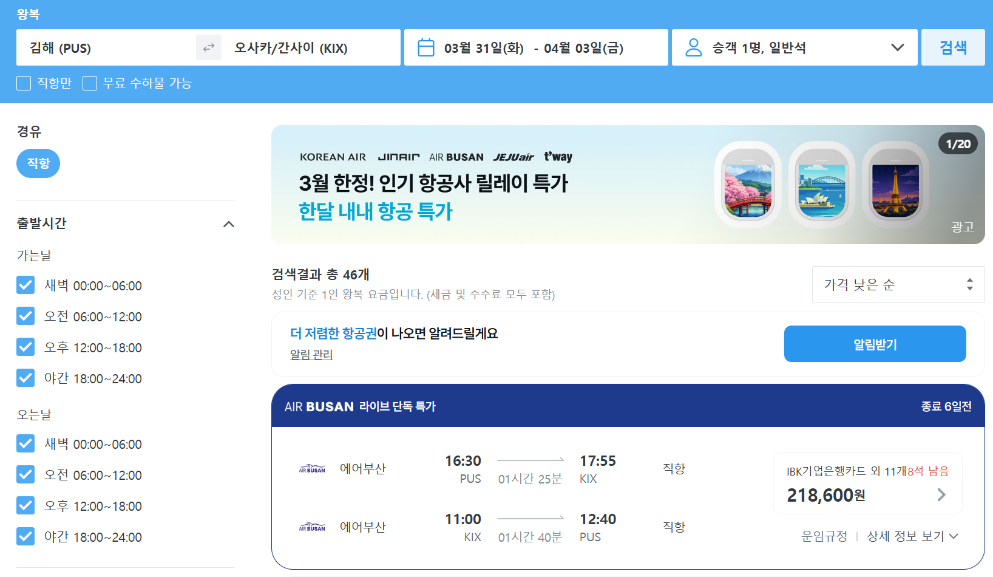993x577 pixels.
Task: Click the JEJUair logo in the banner
Action: click(x=510, y=156)
